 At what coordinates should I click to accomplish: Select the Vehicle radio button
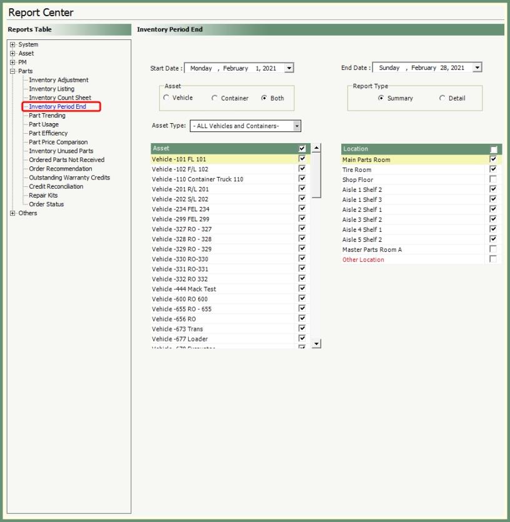(166, 98)
